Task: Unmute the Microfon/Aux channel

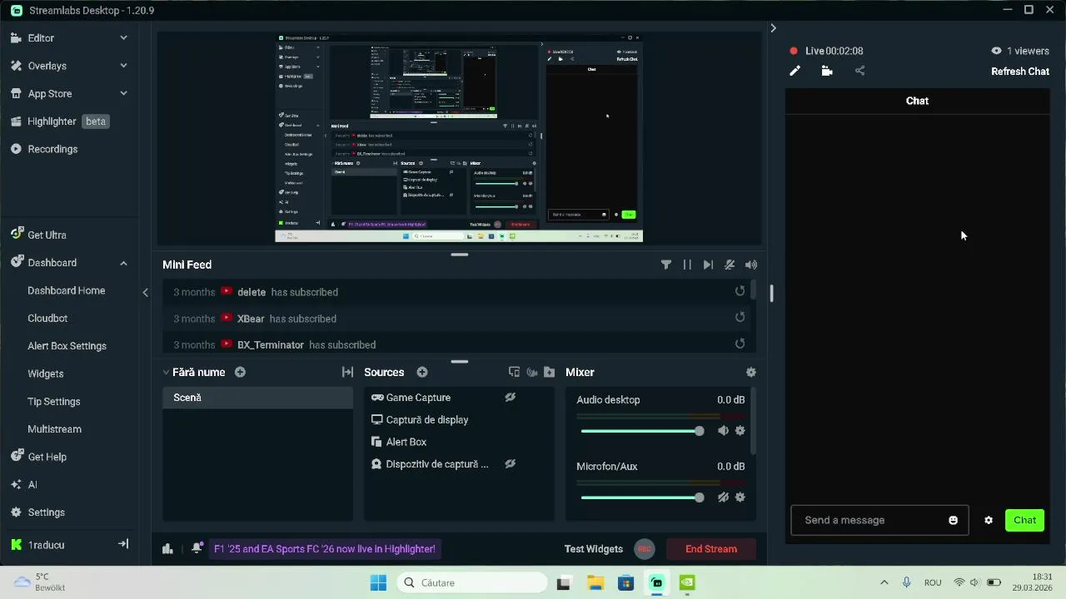Action: point(723,497)
